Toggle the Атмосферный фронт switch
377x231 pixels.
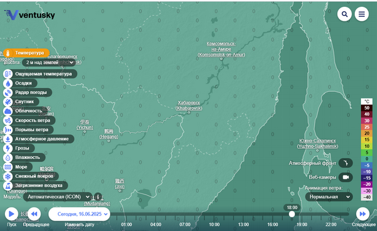pos(346,163)
